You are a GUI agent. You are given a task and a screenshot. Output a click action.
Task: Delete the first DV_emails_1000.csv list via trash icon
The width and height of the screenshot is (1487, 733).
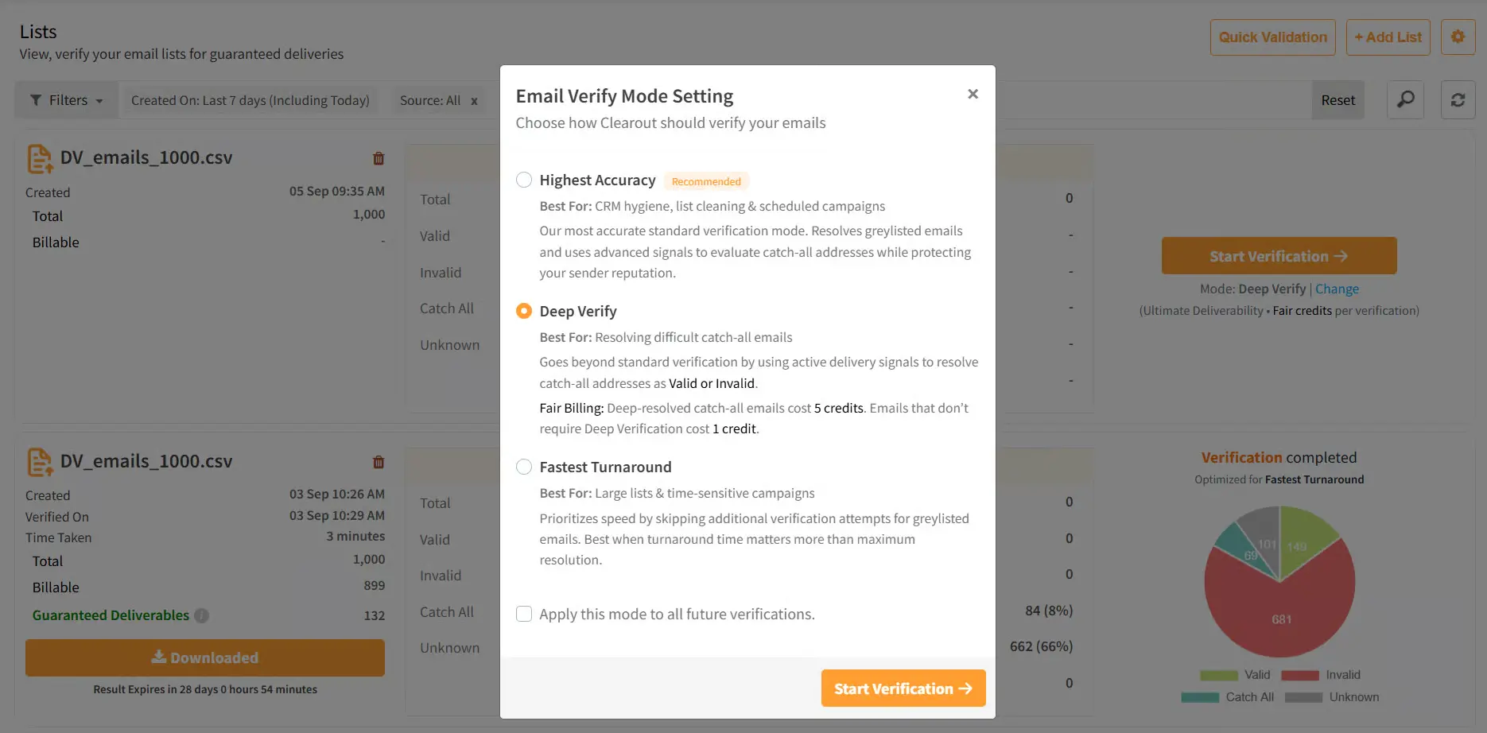(379, 158)
